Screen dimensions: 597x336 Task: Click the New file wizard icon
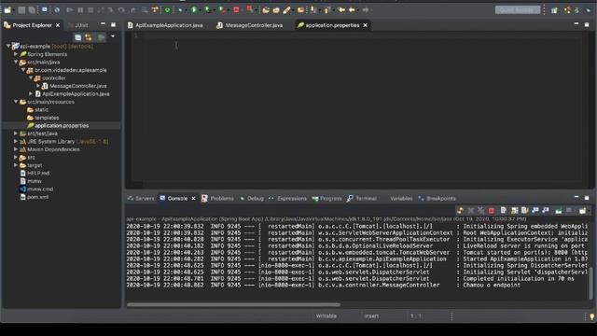[x=7, y=10]
